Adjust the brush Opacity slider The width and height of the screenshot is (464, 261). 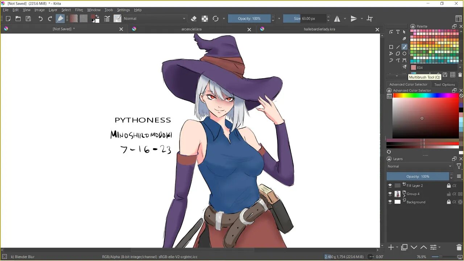point(249,18)
